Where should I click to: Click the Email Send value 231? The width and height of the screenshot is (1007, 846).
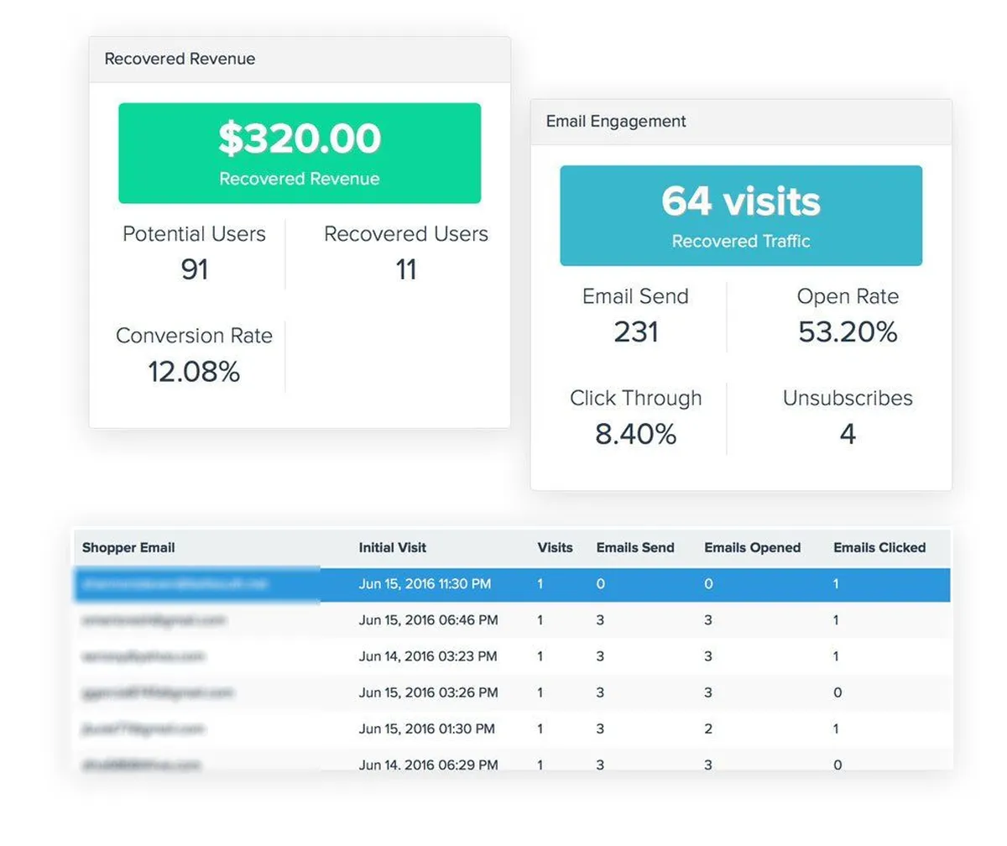[635, 332]
